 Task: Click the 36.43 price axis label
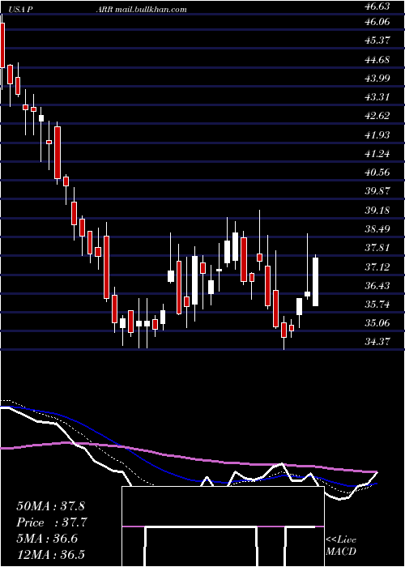pos(379,286)
